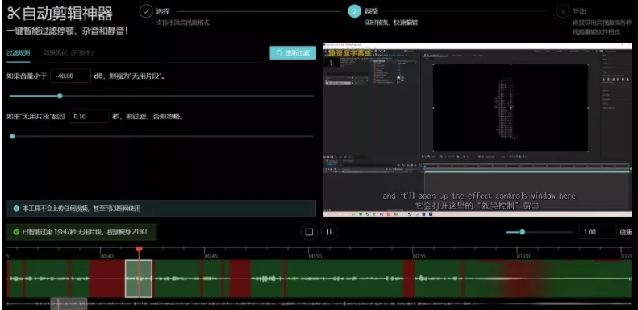Click the 重新过滤 button
The width and height of the screenshot is (638, 310).
tap(293, 53)
